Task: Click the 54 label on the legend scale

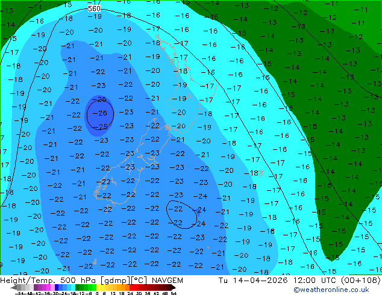Action: (174, 294)
